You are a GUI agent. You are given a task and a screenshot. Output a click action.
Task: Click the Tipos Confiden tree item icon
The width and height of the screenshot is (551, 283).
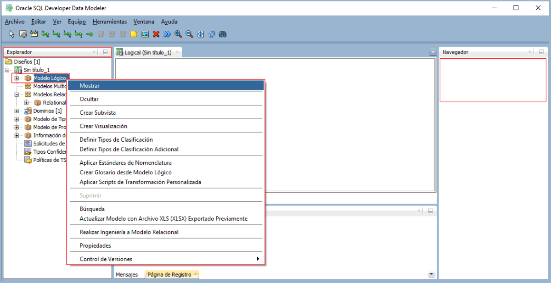tap(28, 152)
